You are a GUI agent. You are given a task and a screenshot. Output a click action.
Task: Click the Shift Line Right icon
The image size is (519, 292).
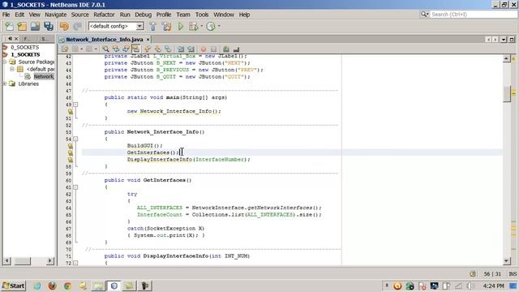tap(191, 49)
